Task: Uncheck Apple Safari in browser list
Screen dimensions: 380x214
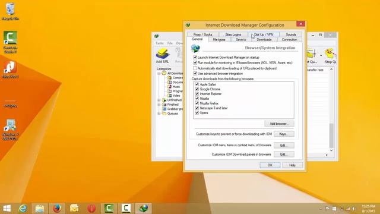Action: 197,84
